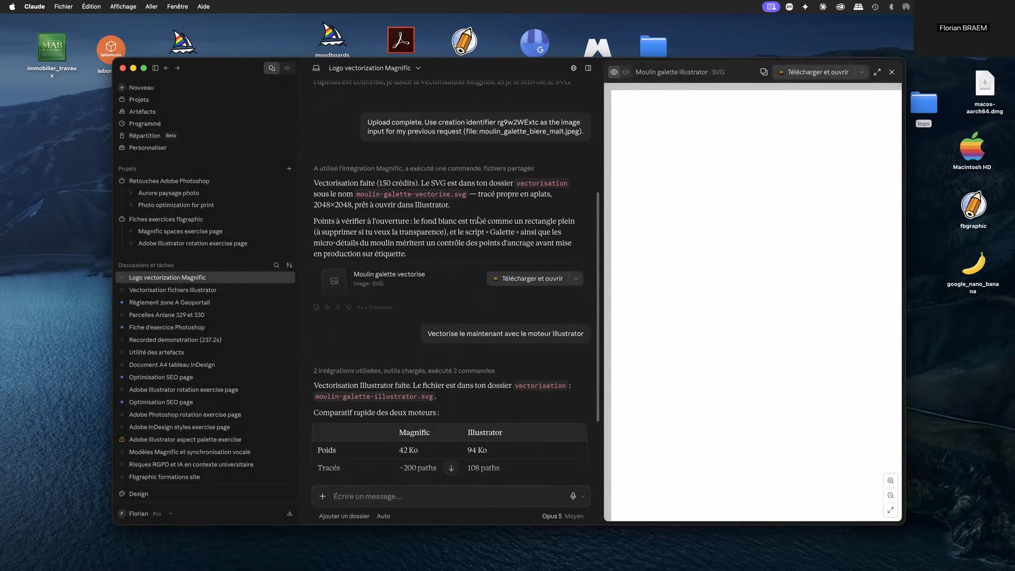Image resolution: width=1015 pixels, height=571 pixels.
Task: Show the artifact preview with the eye icon
Action: click(614, 72)
